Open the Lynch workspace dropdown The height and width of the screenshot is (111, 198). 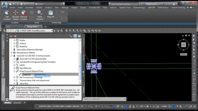[61, 4]
